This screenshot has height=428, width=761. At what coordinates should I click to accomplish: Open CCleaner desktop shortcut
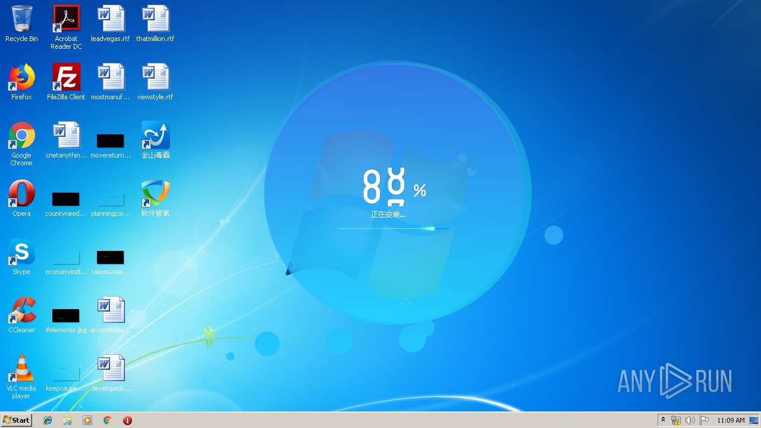[21, 316]
